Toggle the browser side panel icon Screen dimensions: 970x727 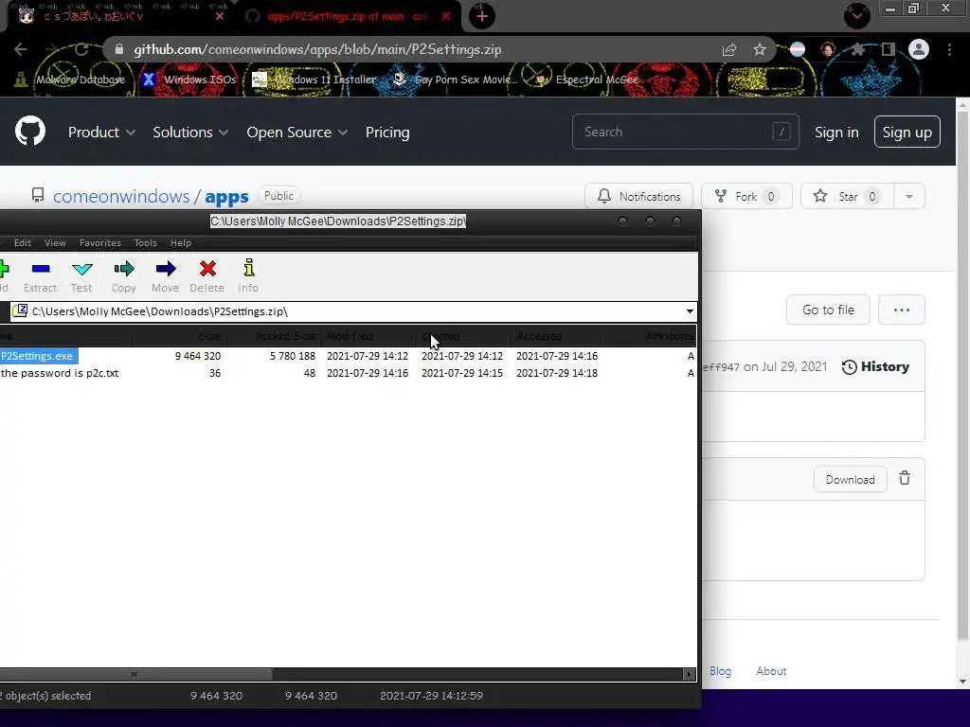(889, 49)
